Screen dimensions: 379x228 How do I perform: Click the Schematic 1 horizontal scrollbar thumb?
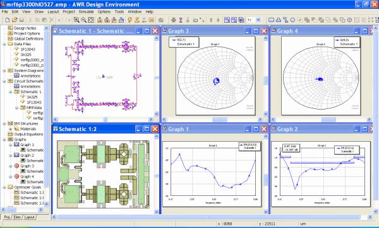105,120
